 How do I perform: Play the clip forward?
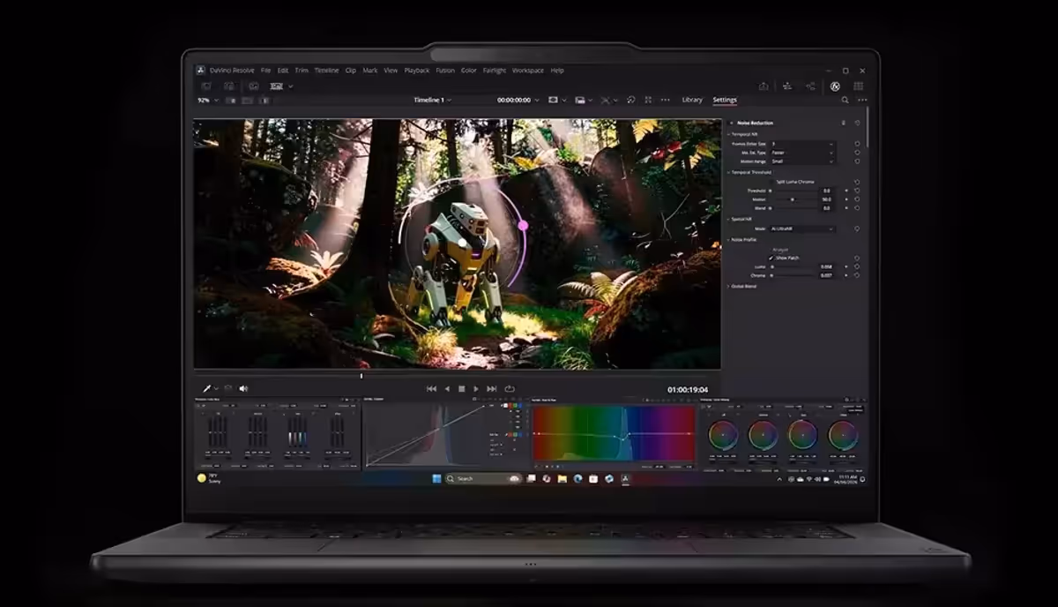coord(476,388)
